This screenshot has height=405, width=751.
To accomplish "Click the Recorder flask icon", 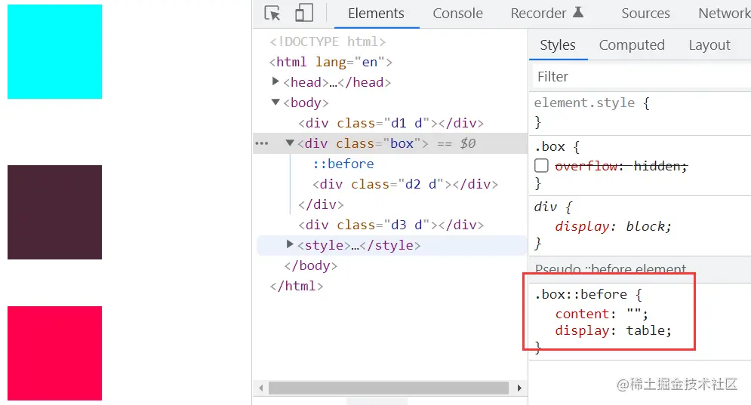I will [x=578, y=13].
